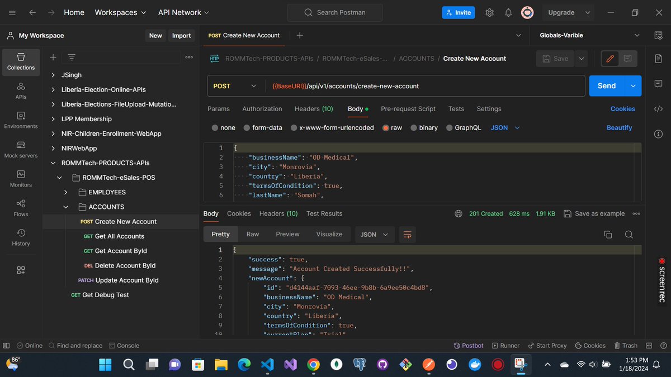Click the Send button
The image size is (671, 377).
pyautogui.click(x=607, y=86)
